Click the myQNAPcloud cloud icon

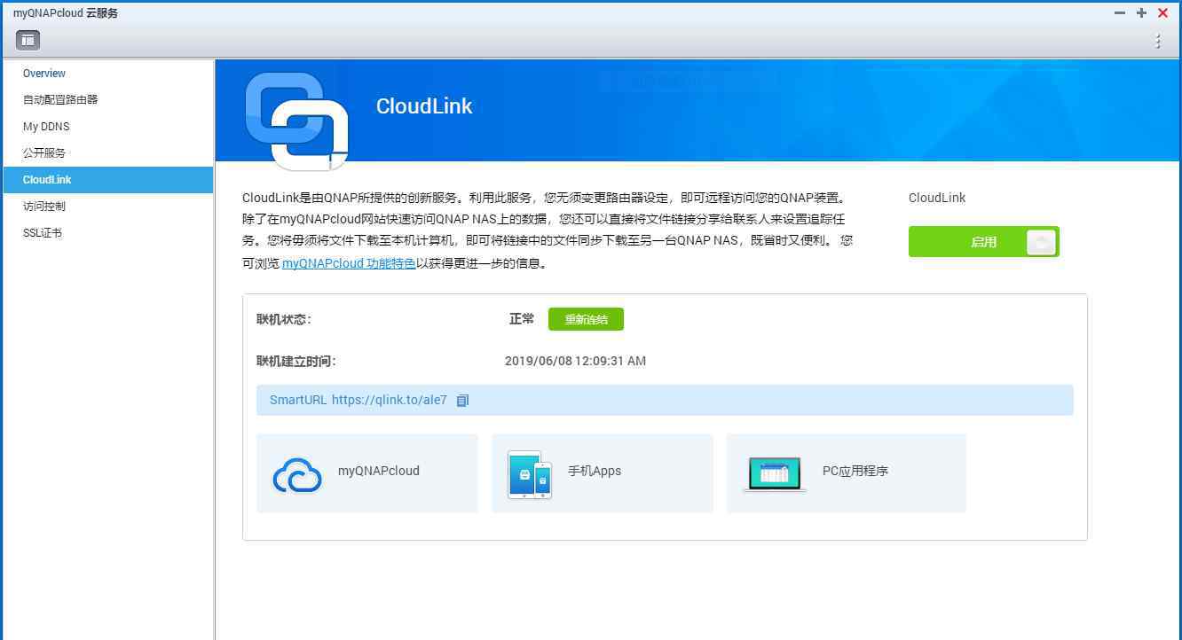tap(297, 474)
